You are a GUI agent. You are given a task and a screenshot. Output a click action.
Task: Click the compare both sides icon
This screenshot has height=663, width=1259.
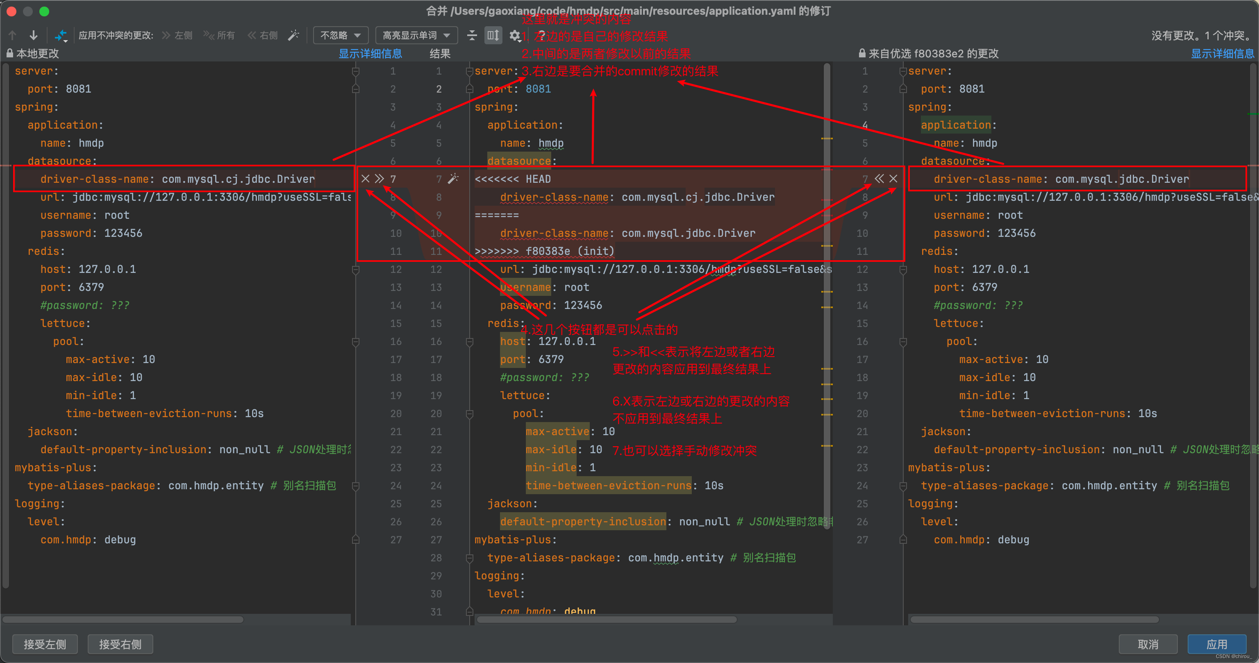61,35
